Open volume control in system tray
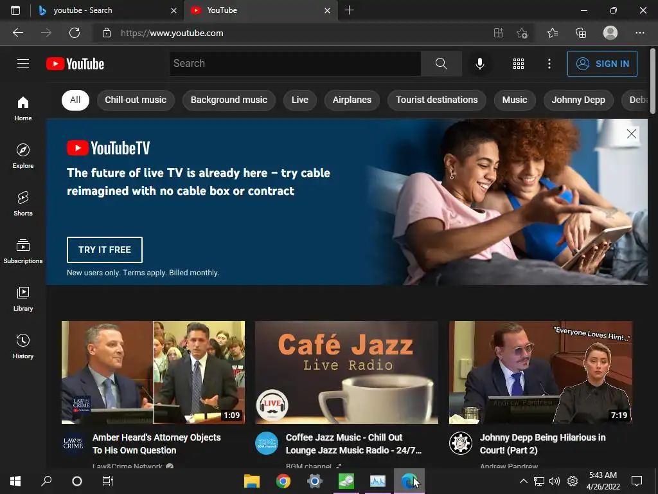658x494 pixels. (x=555, y=481)
